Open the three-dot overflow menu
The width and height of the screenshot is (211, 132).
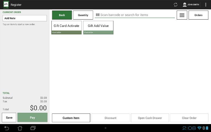pos(206,5)
